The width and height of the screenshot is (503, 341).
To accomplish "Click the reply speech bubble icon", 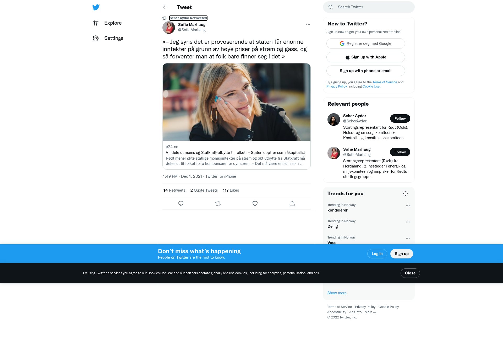I will point(181,203).
